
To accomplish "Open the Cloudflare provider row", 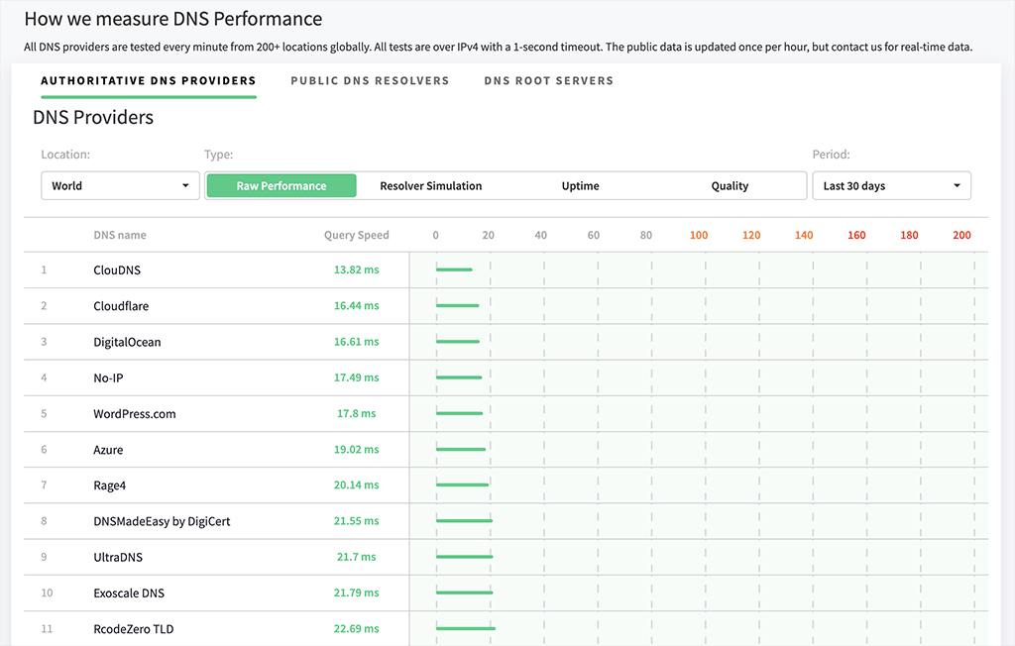I will (x=507, y=305).
